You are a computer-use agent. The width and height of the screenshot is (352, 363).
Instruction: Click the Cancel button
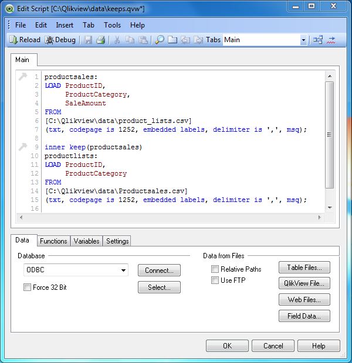(273, 346)
